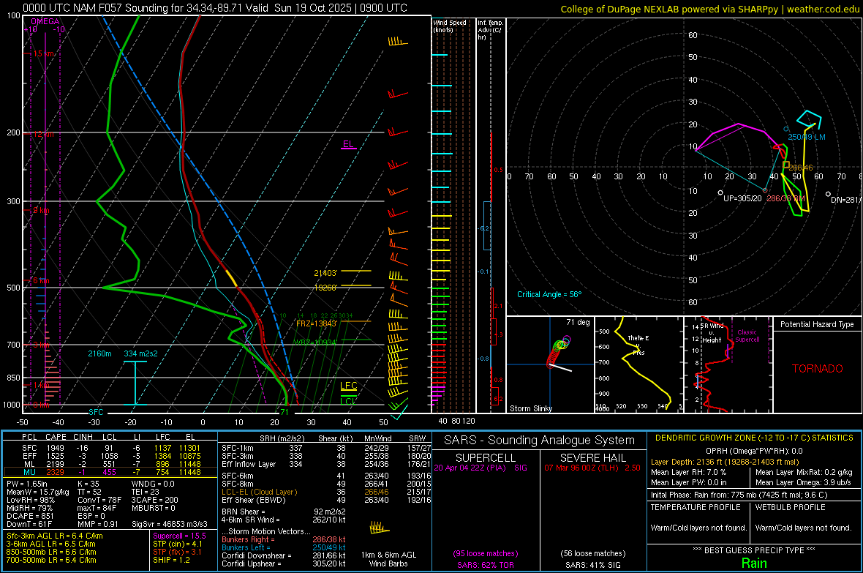Viewport: 863px width, 573px height.
Task: Click the Inf. Temp. Adv. panel header
Action: pos(490,30)
